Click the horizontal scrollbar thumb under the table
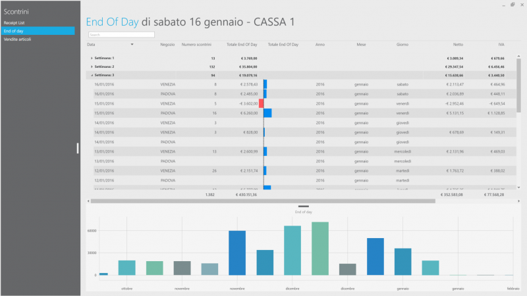The image size is (527, 296). pos(263,201)
